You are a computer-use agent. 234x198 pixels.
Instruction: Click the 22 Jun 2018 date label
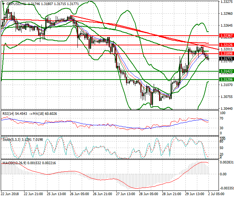point(10,194)
